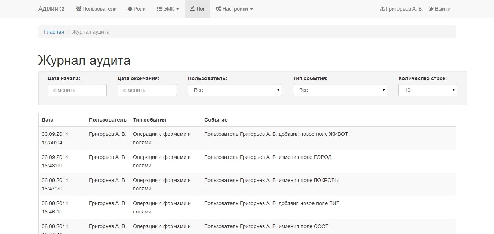Click the Пользователь column header

pos(108,120)
